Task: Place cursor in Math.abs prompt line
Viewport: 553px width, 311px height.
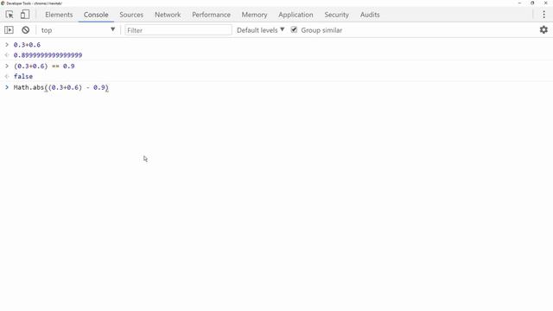Action: [61, 87]
